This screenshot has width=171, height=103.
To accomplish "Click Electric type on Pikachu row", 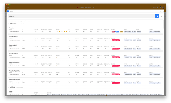I will (139, 32).
